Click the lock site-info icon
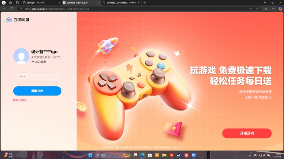Image resolution: width=284 pixels, height=159 pixels. click(21, 8)
